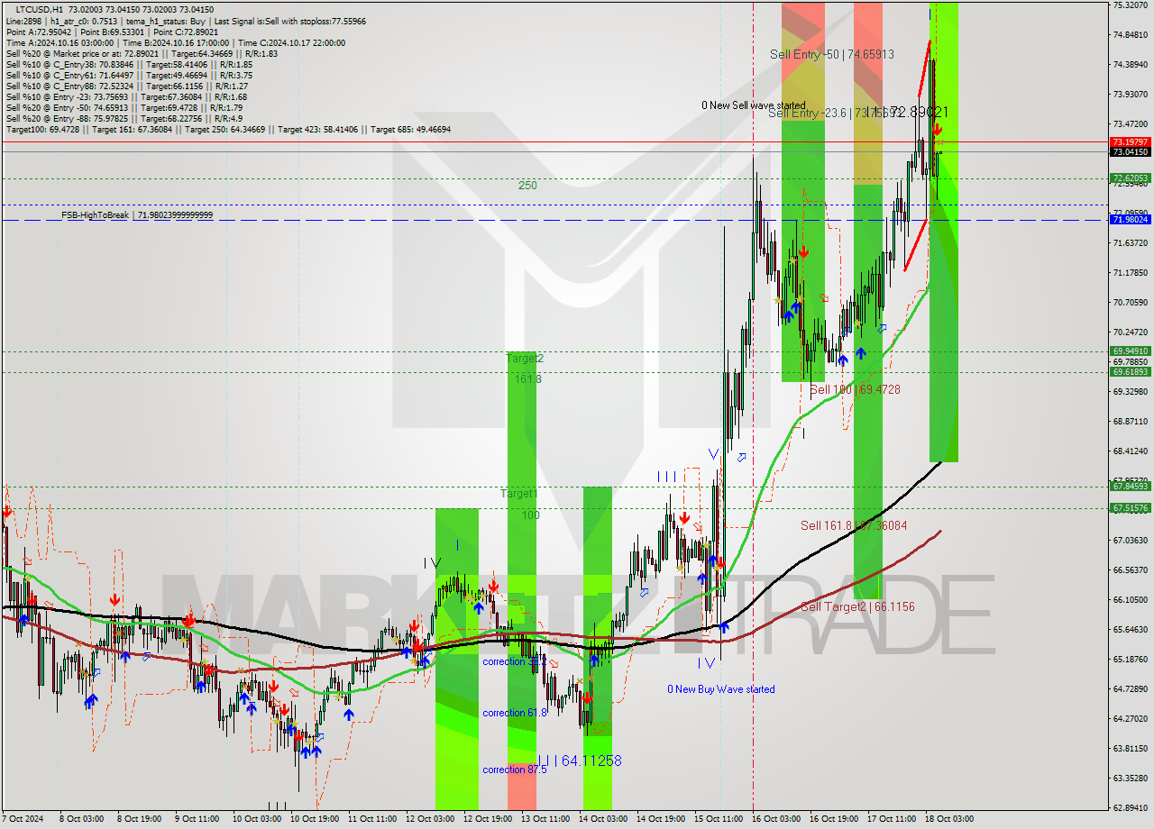The height and width of the screenshot is (829, 1154).
Task: Click the '16 Oct 19:00' time axis label
Action: click(832, 819)
